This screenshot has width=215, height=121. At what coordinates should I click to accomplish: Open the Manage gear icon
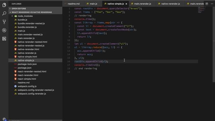[x=4, y=119]
